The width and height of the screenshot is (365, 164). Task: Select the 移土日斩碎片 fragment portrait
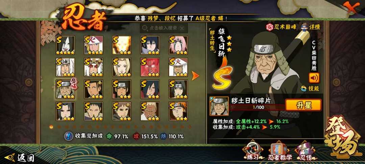(219, 106)
